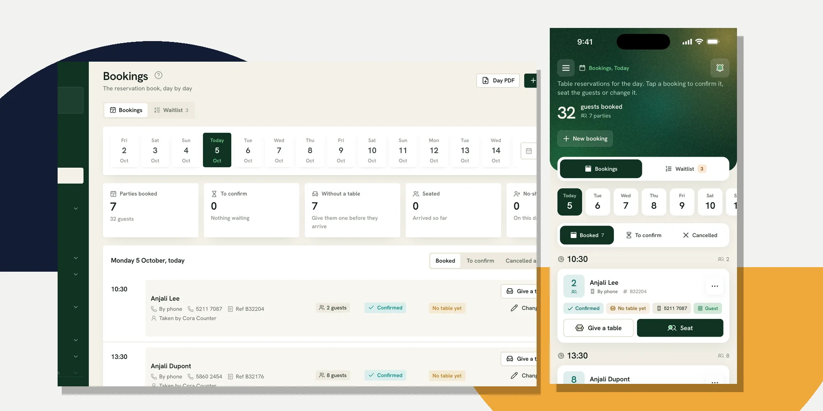Viewport: 823px width, 411px height.
Task: Click the Without a table card icon
Action: point(315,194)
